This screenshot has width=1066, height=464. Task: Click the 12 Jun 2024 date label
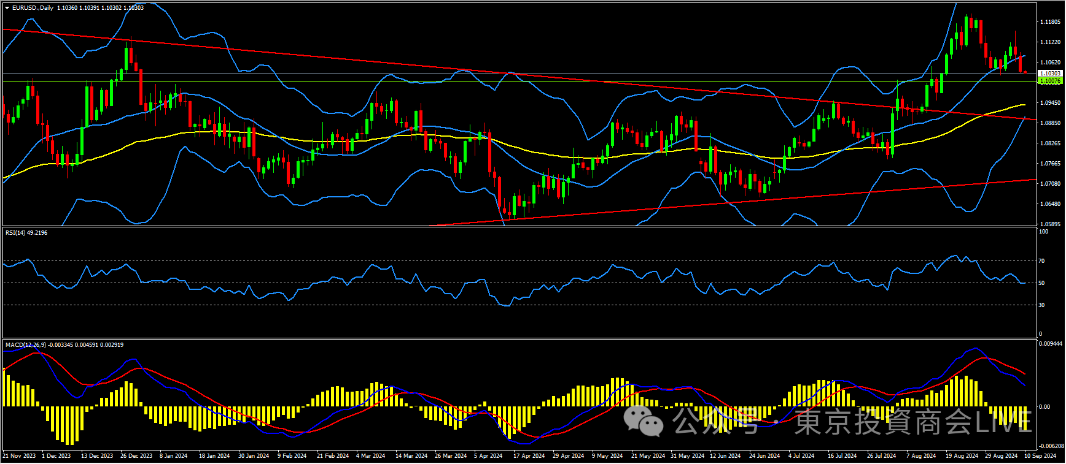pyautogui.click(x=725, y=456)
